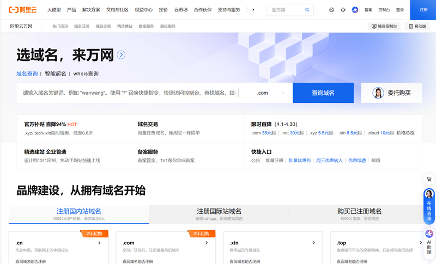Open 域名交易 card
This screenshot has height=264, width=436.
186,128
